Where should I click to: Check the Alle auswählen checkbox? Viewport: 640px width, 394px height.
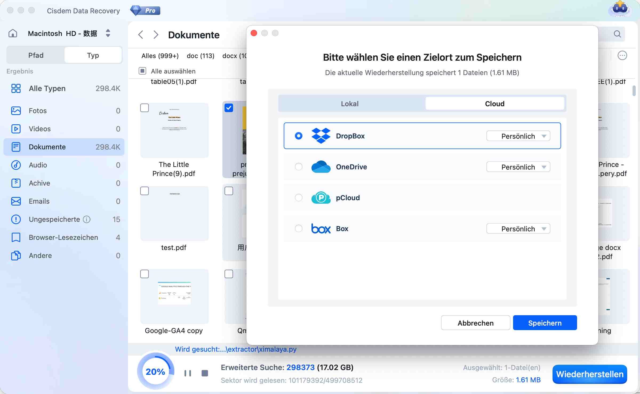click(142, 71)
